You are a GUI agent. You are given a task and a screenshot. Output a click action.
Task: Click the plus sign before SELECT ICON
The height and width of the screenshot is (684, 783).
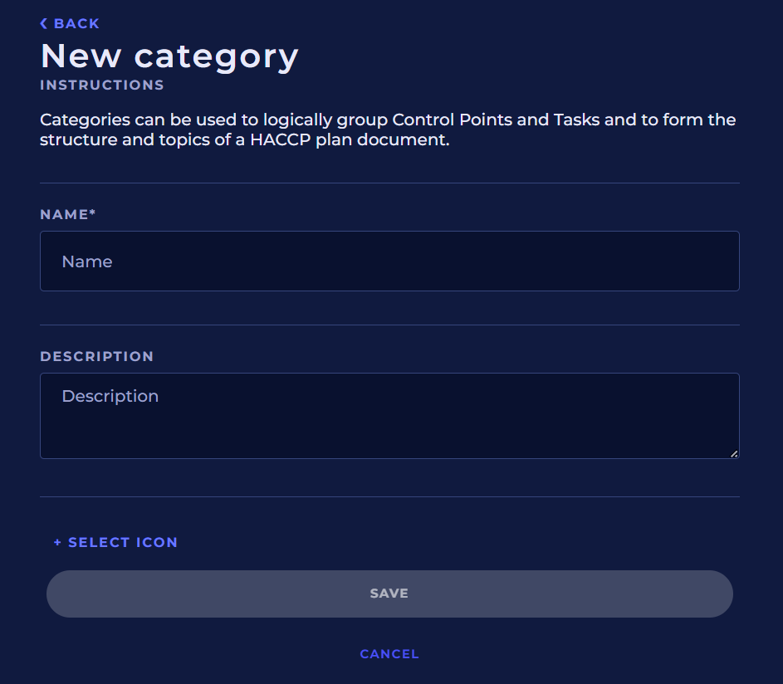(57, 543)
